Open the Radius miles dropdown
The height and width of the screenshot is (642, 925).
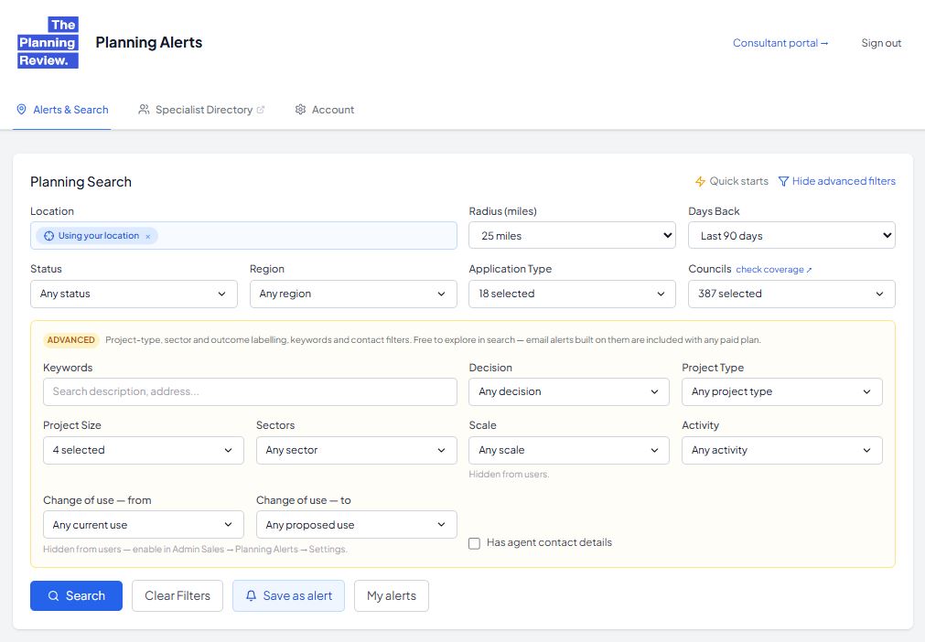tap(572, 235)
